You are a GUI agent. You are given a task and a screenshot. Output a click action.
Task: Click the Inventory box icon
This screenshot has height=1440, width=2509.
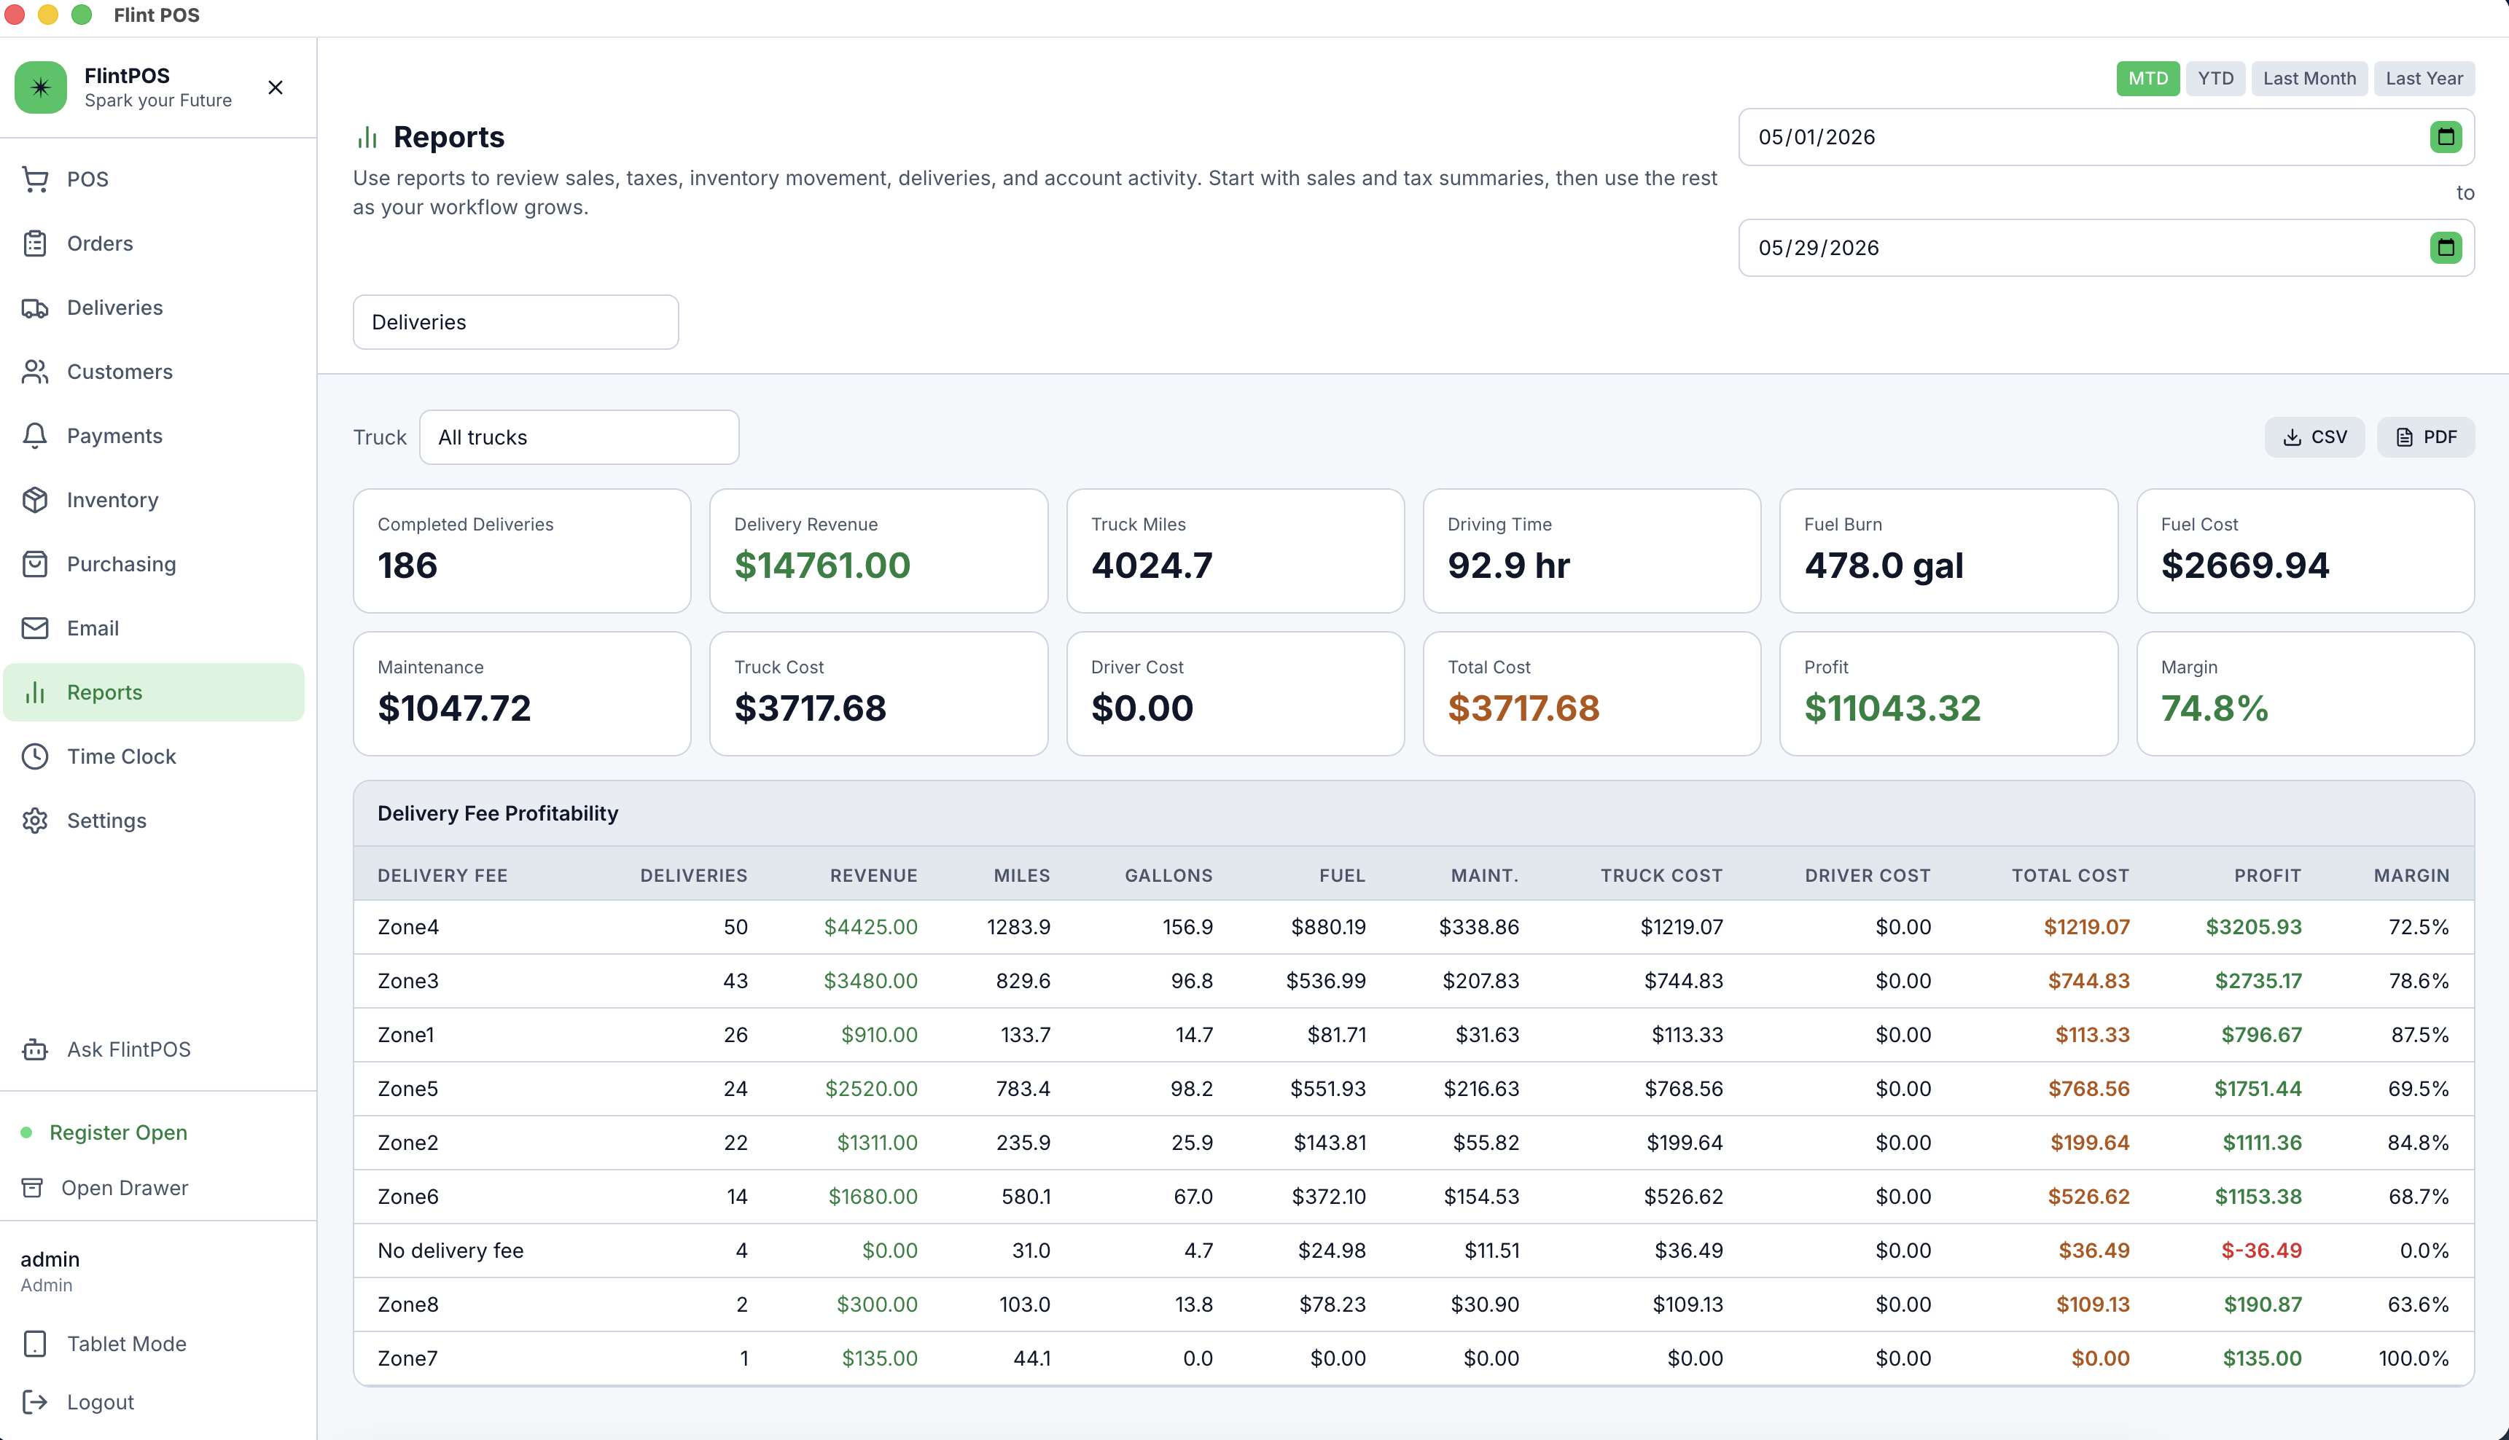36,501
